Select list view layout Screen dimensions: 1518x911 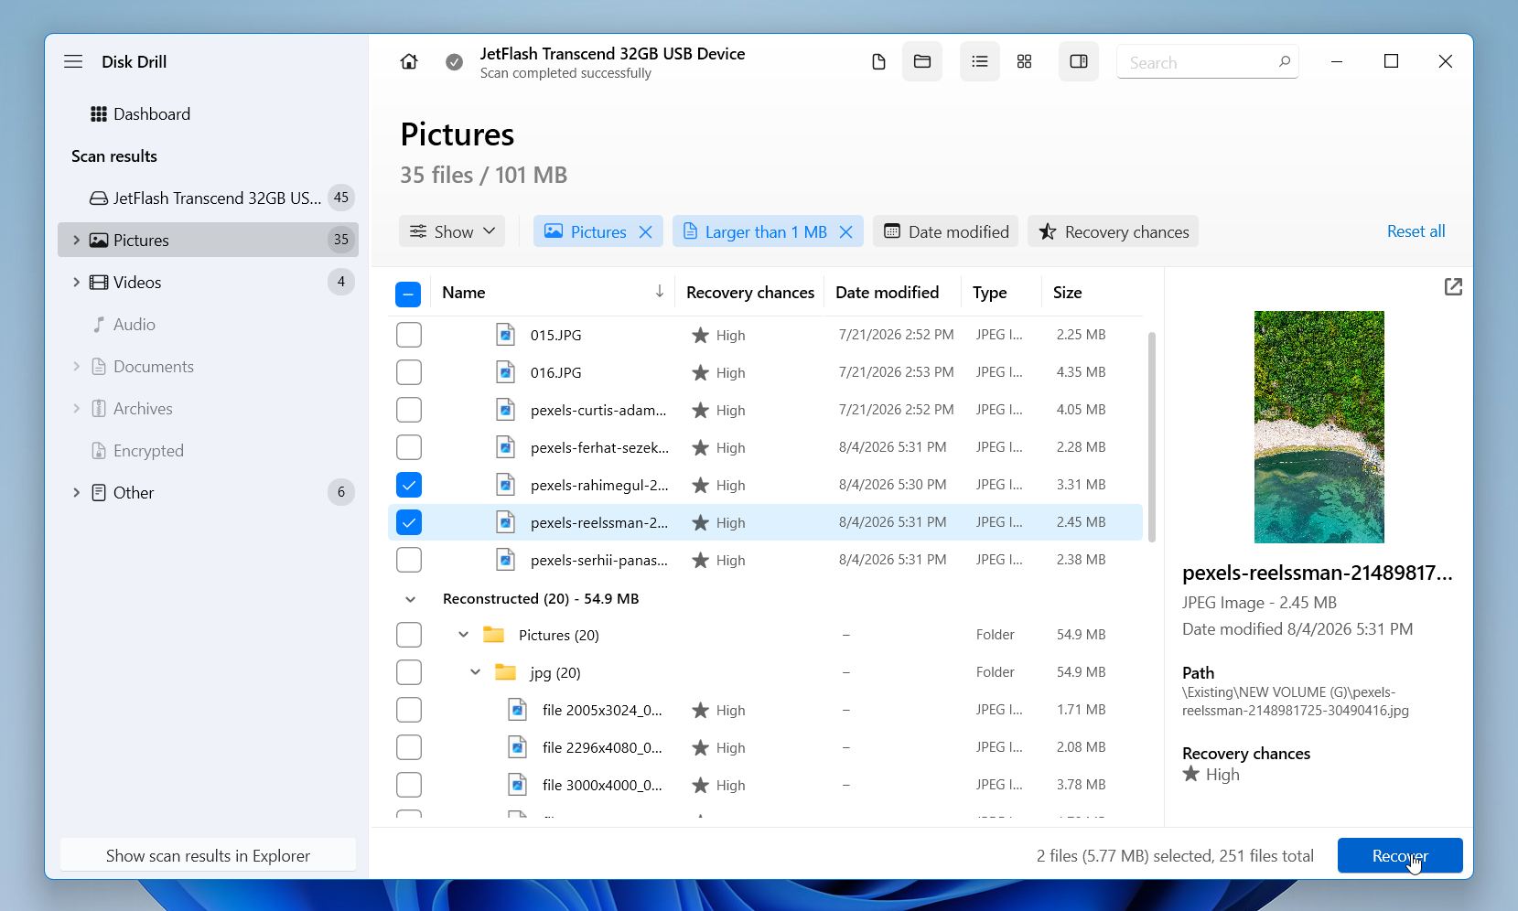tap(980, 62)
